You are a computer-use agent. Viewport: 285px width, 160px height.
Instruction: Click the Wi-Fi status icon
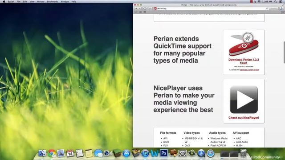click(x=259, y=2)
